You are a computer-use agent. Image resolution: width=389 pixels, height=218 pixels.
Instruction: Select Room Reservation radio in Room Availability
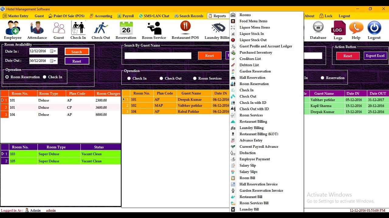click(x=7, y=77)
